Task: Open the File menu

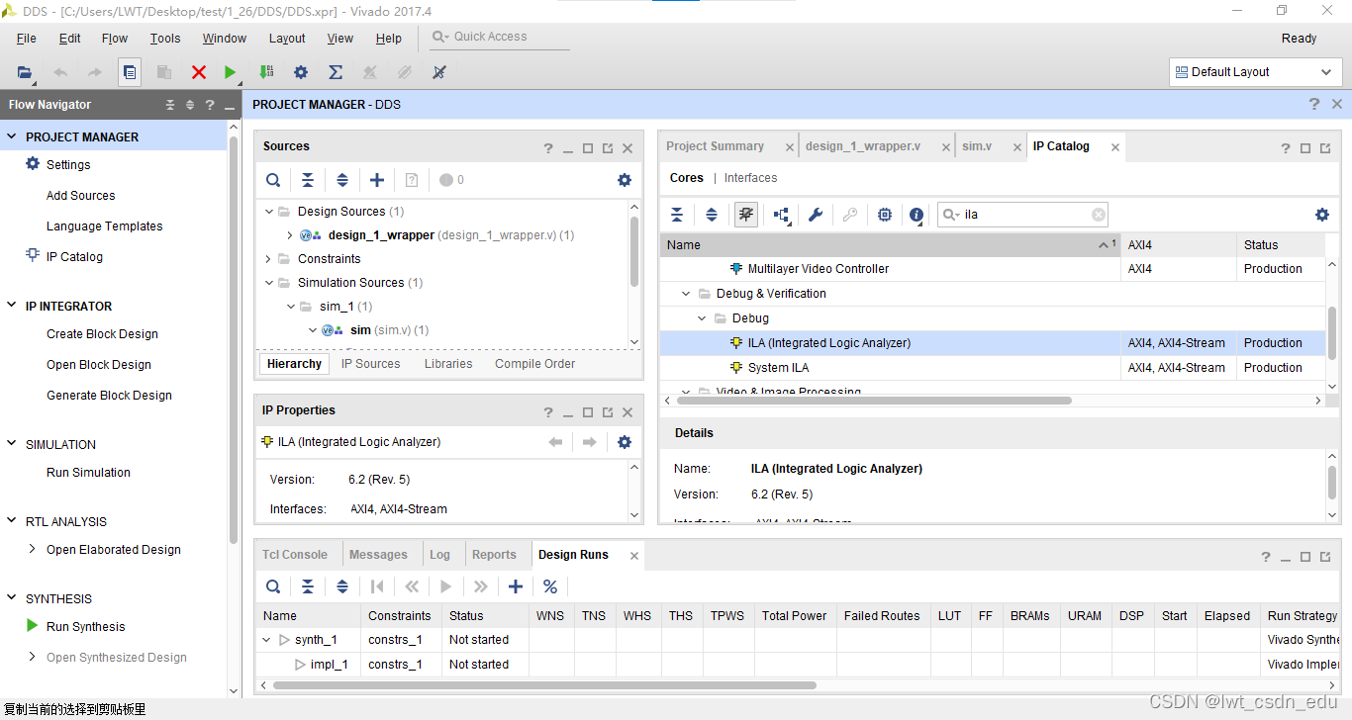Action: pyautogui.click(x=27, y=39)
